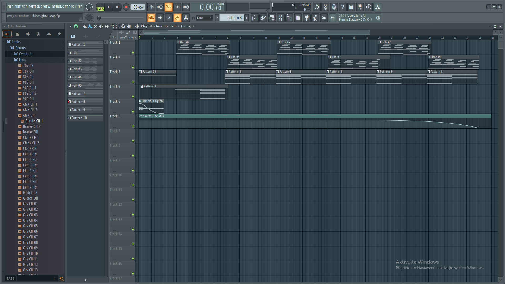The width and height of the screenshot is (505, 284).
Task: Open the Channel rack icon
Action: point(272,18)
